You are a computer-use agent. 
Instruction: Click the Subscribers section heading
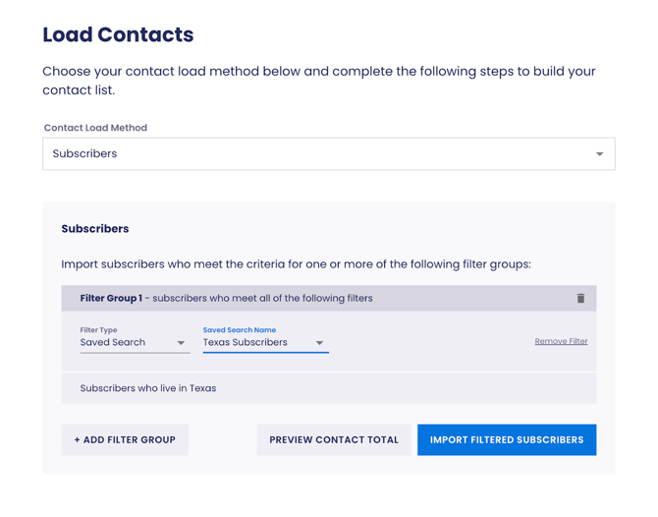point(95,229)
